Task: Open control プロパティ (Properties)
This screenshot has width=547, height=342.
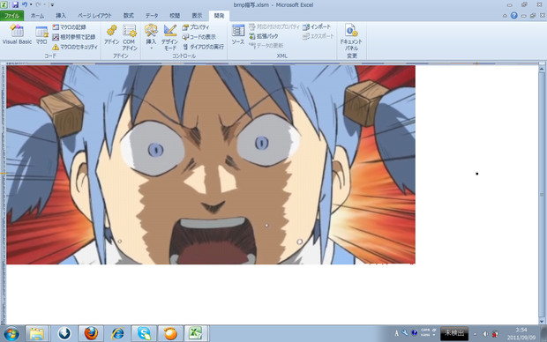Action: [196, 26]
